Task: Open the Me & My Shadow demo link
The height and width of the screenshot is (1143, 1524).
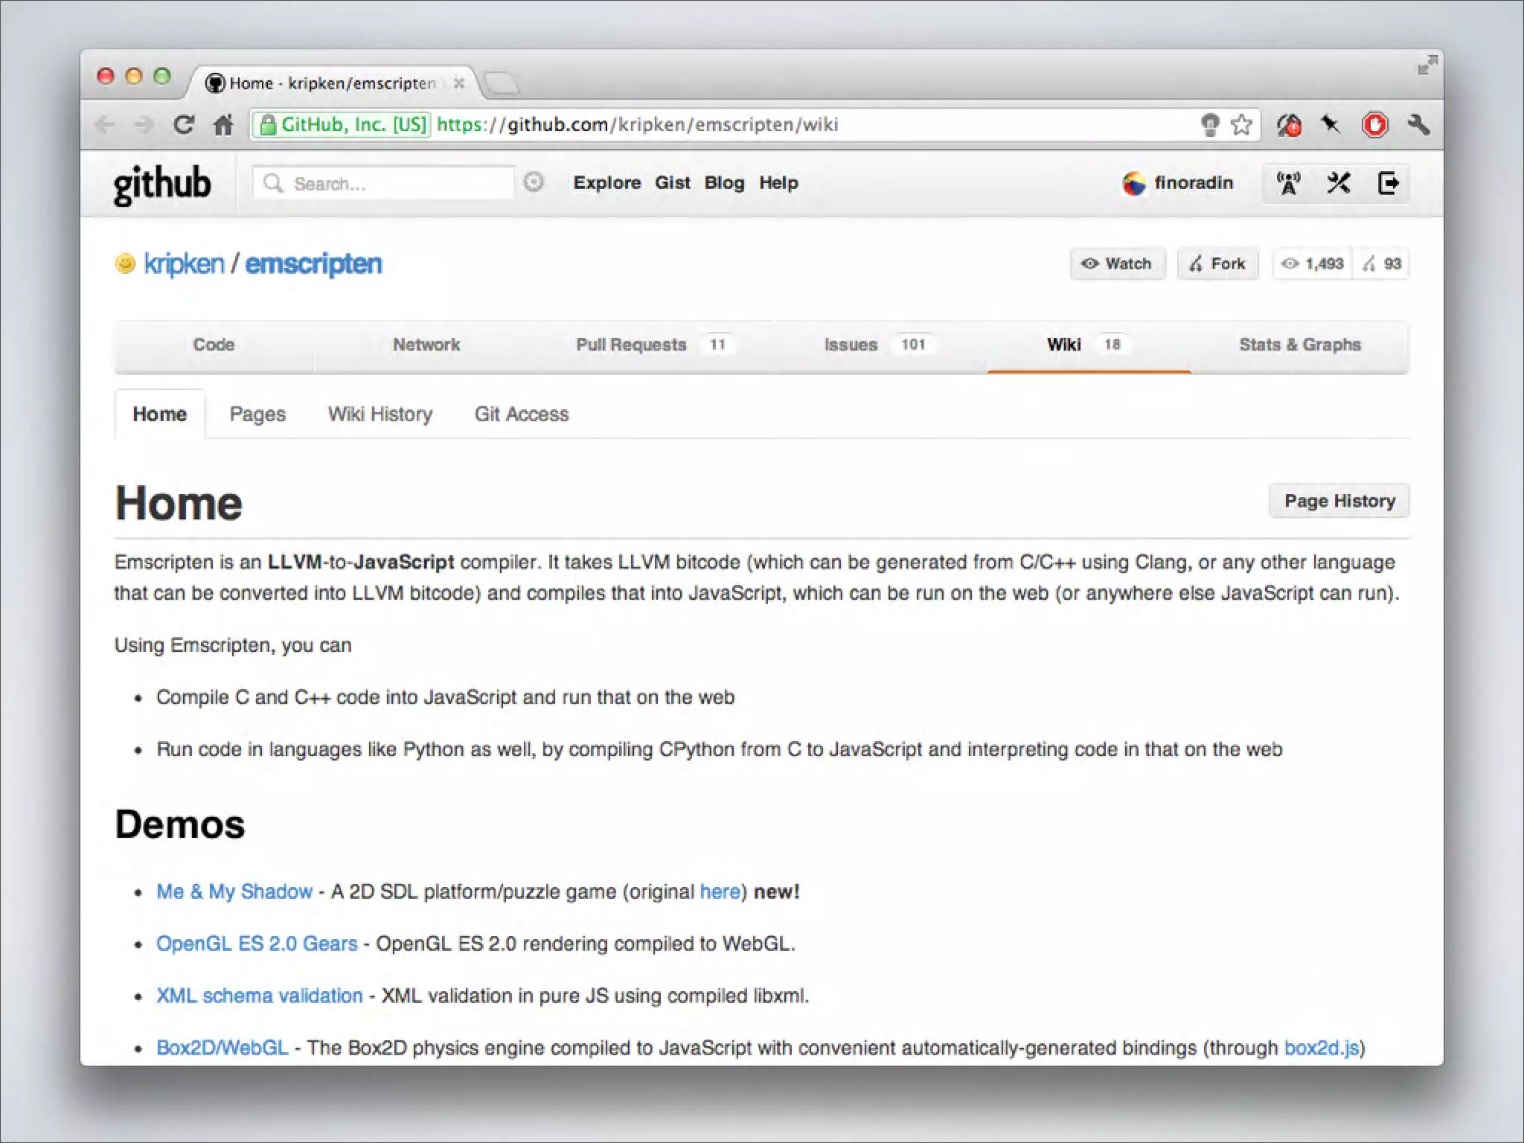Action: click(x=234, y=891)
